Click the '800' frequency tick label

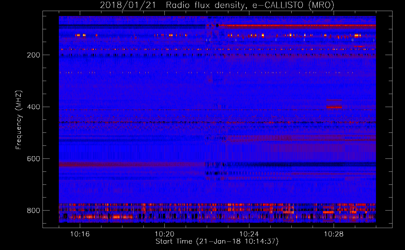(x=34, y=210)
